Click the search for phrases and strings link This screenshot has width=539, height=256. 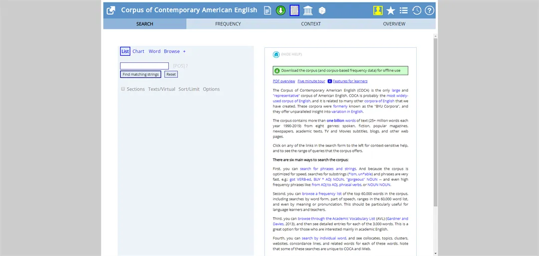(328, 169)
